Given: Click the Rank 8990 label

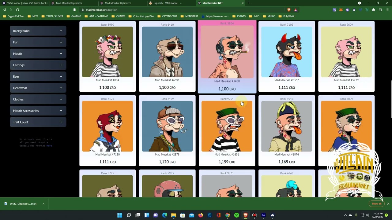Looking at the screenshot, I should pos(107,25).
